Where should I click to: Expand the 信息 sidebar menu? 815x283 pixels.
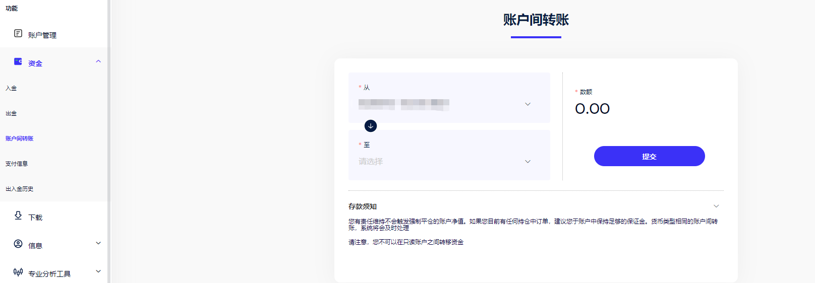(98, 243)
